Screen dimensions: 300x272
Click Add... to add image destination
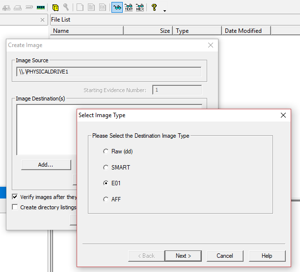coord(46,165)
